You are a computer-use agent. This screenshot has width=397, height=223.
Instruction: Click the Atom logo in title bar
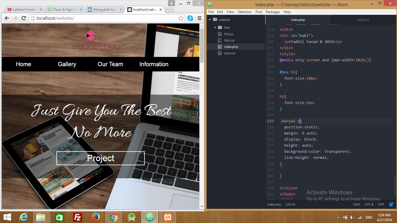[x=210, y=4]
